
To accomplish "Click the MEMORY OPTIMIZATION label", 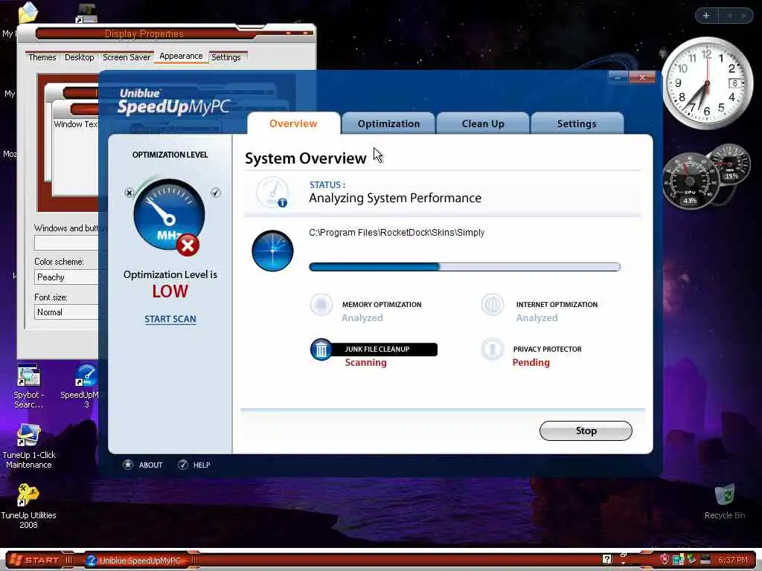I will (x=382, y=304).
